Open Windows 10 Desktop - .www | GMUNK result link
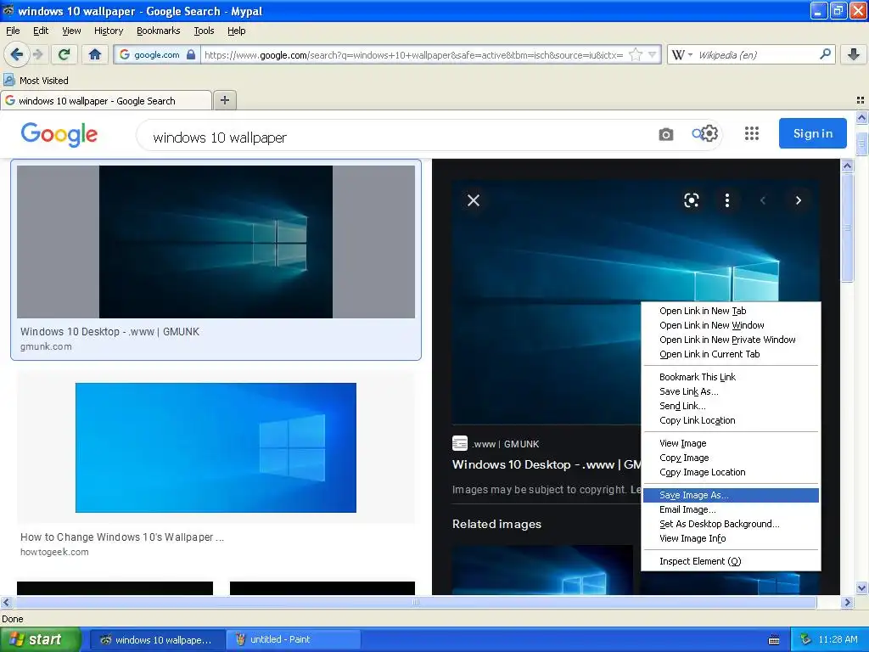 pyautogui.click(x=109, y=332)
